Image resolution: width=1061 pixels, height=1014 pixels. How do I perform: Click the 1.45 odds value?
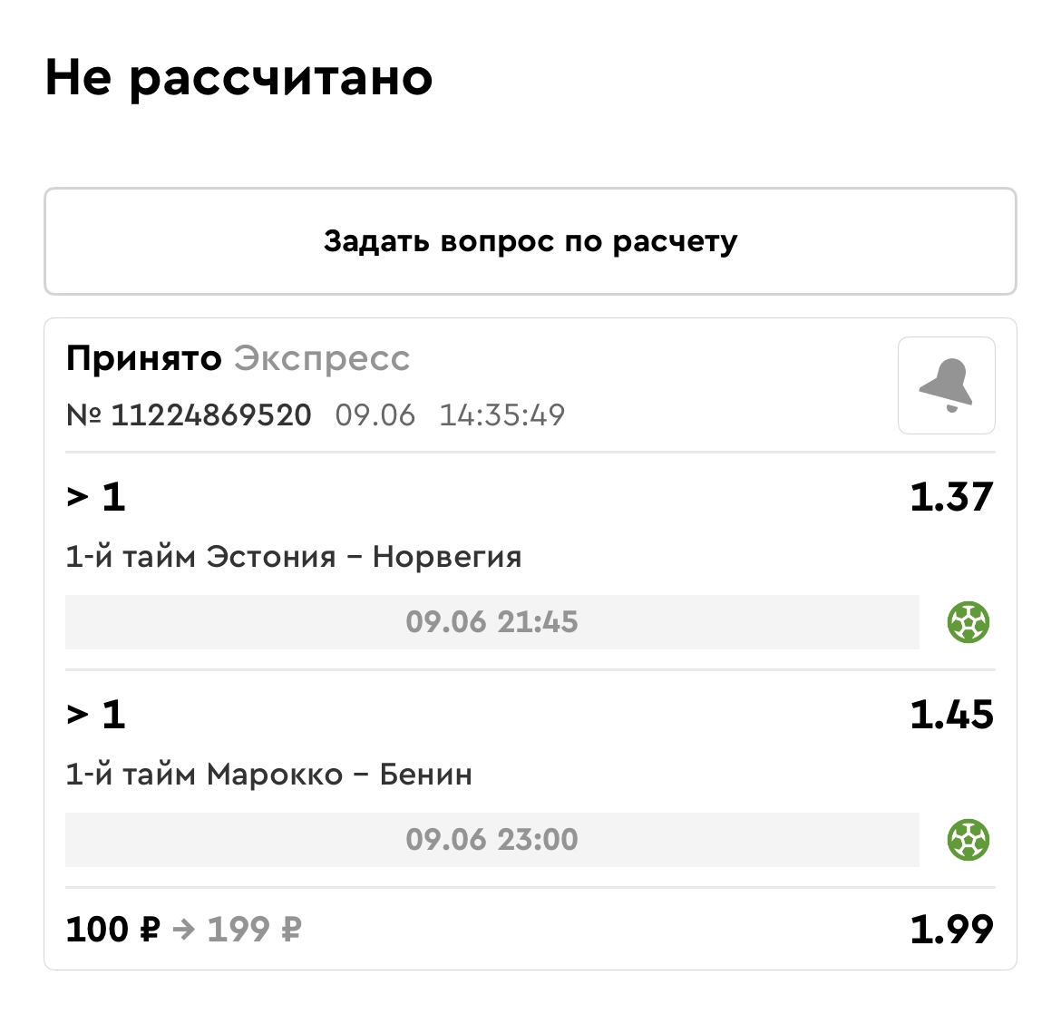951,715
